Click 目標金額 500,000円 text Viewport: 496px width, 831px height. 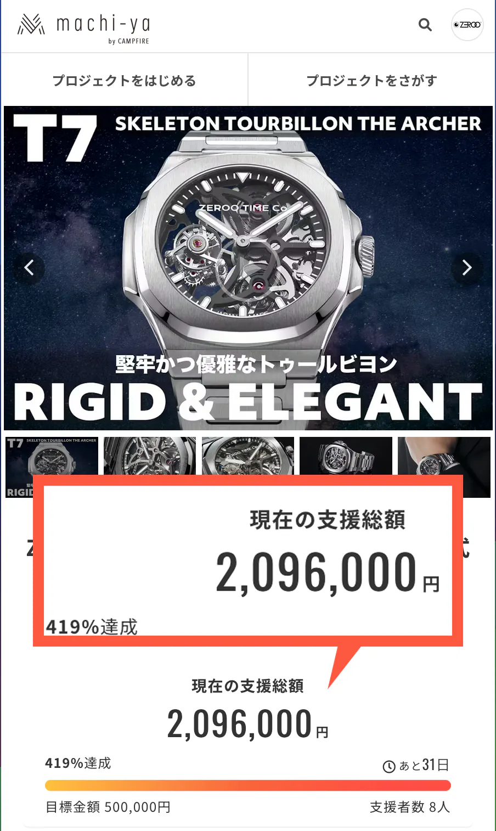(x=108, y=807)
